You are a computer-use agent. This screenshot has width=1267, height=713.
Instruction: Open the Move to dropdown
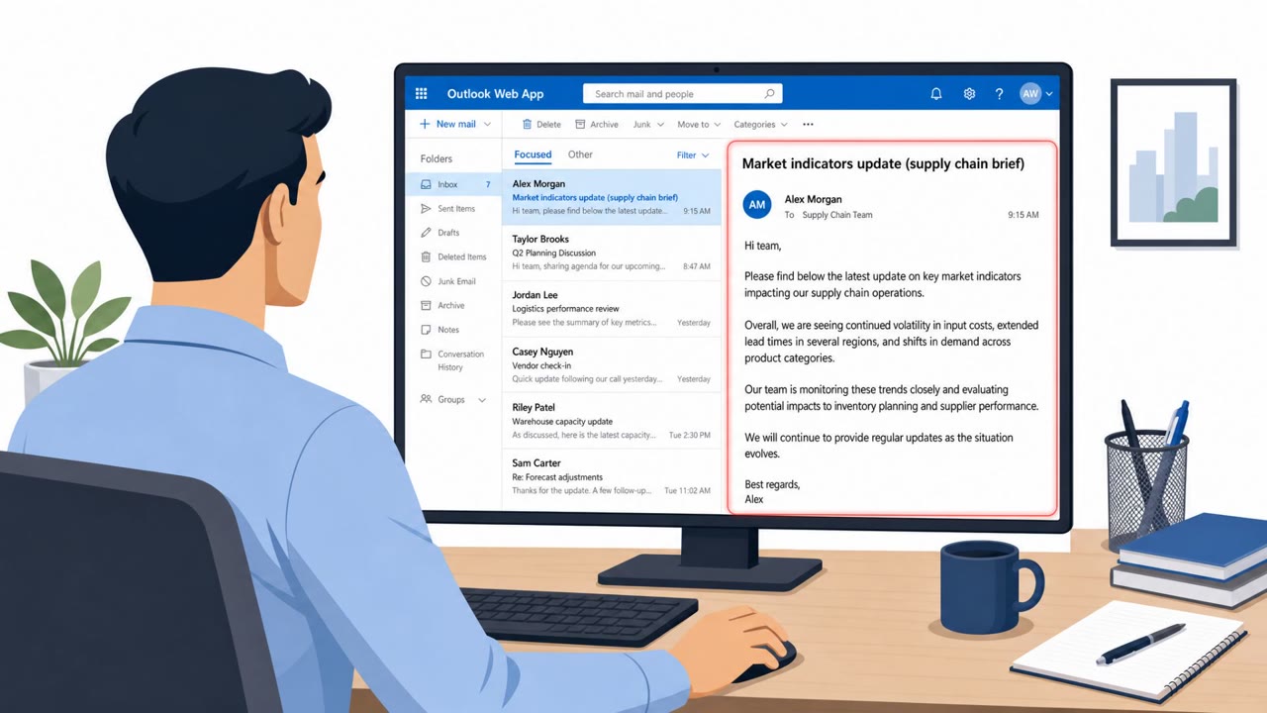699,125
